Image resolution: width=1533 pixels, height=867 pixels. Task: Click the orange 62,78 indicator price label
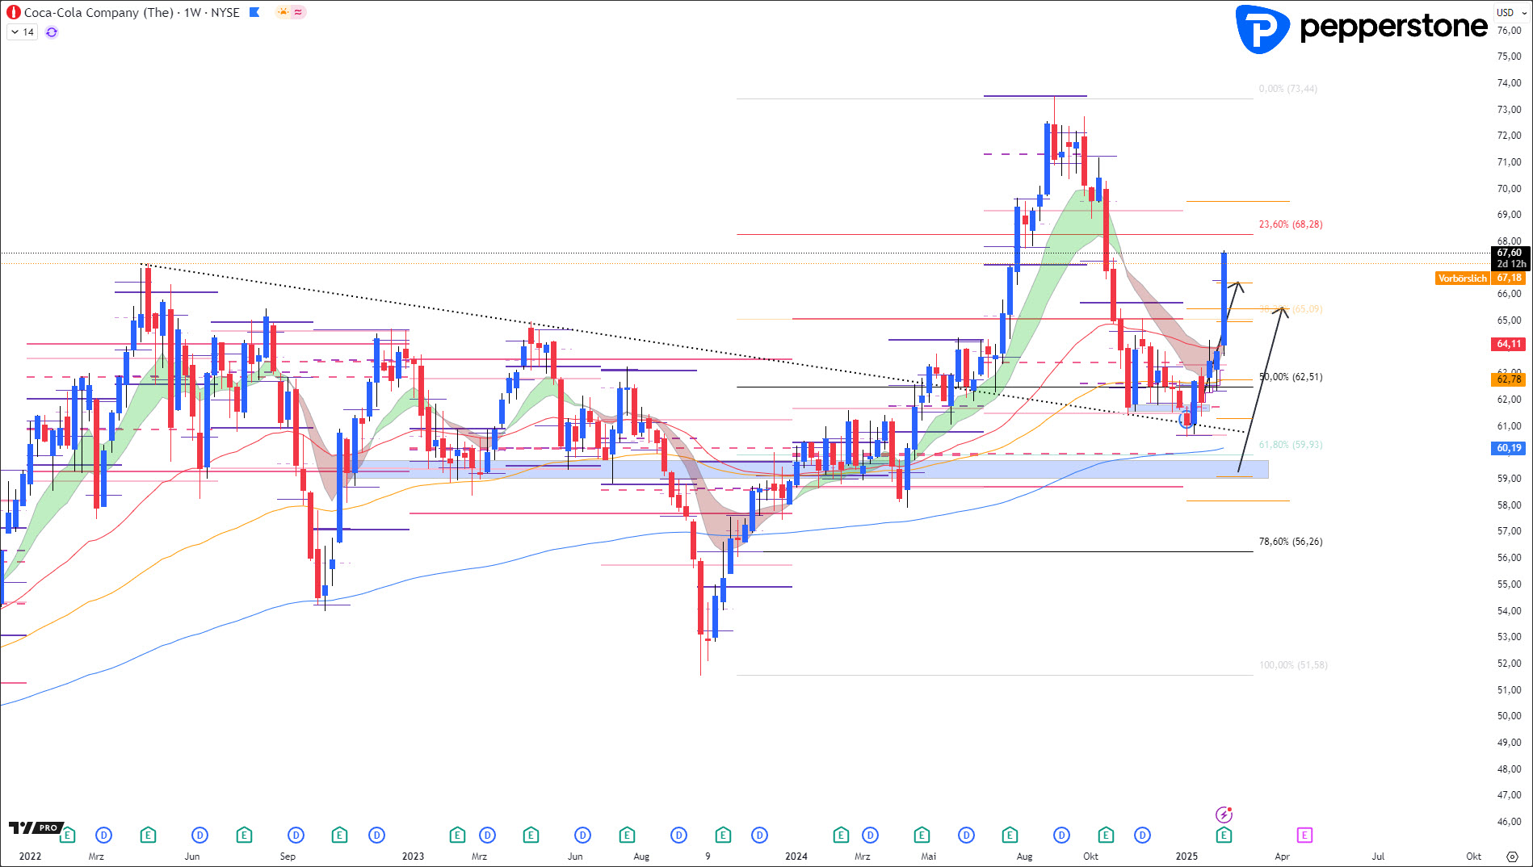(x=1509, y=379)
